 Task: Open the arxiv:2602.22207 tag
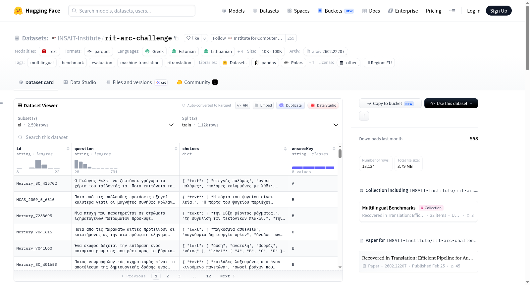point(326,52)
